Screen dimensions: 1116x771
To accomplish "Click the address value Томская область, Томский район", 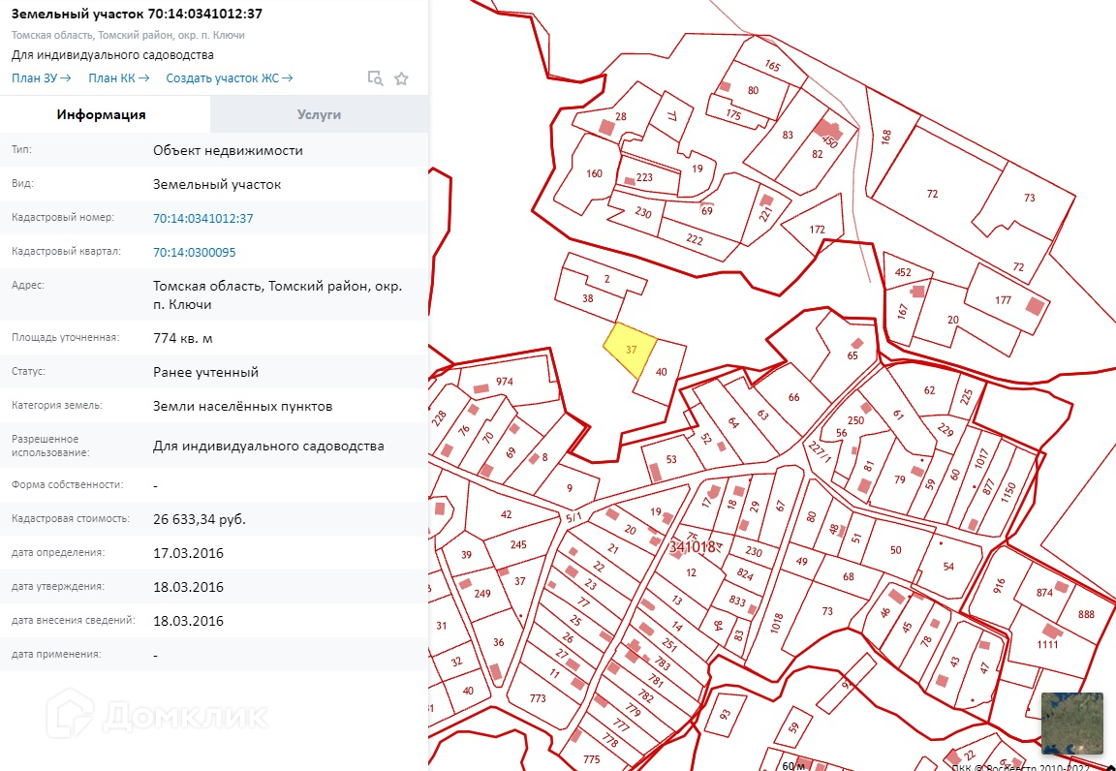I will [x=278, y=295].
